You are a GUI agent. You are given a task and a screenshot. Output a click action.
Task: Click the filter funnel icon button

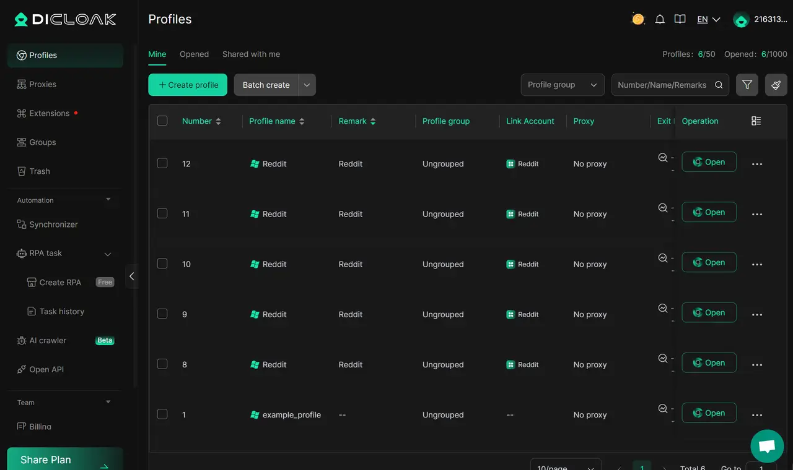(x=747, y=85)
